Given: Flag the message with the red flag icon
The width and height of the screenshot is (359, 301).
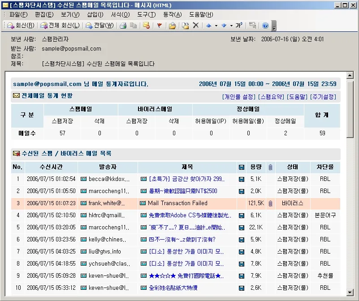Looking at the screenshot, I should [x=160, y=26].
